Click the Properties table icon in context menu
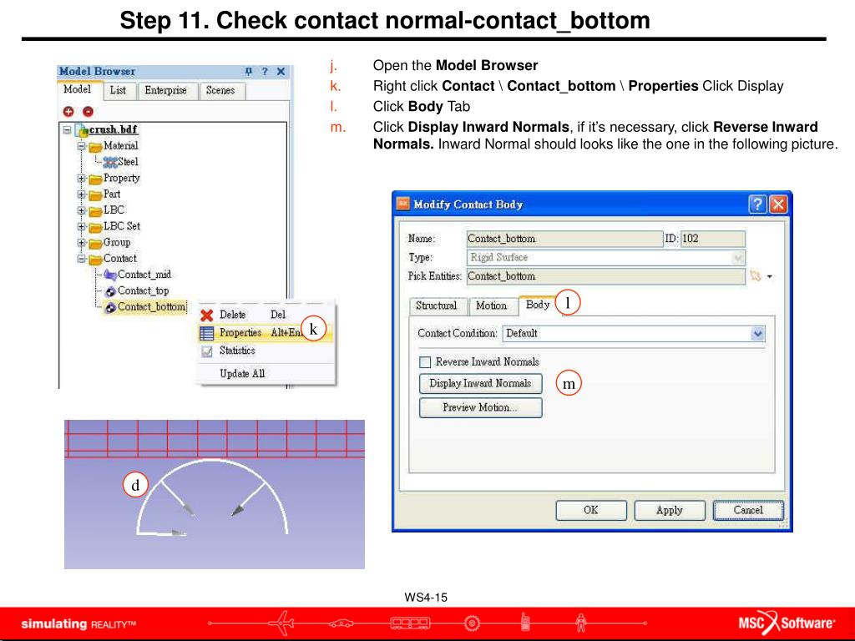855x641 pixels. coord(207,333)
